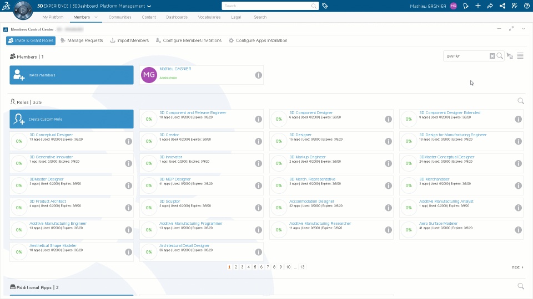Run the members search magnifier

(x=500, y=56)
